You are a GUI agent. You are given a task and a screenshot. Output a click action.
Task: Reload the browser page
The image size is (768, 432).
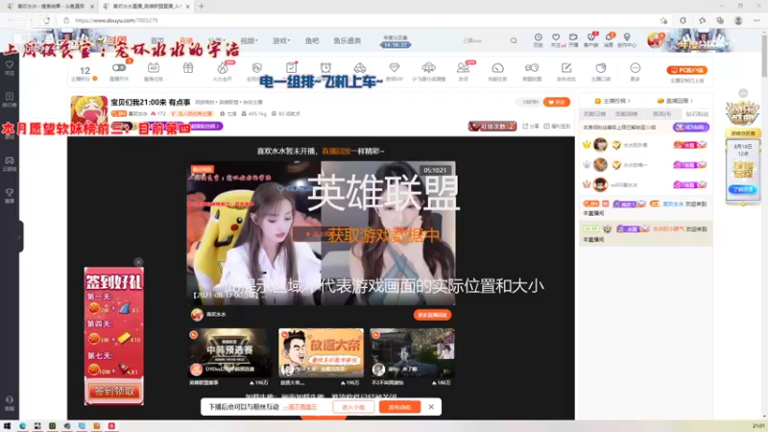pos(46,20)
